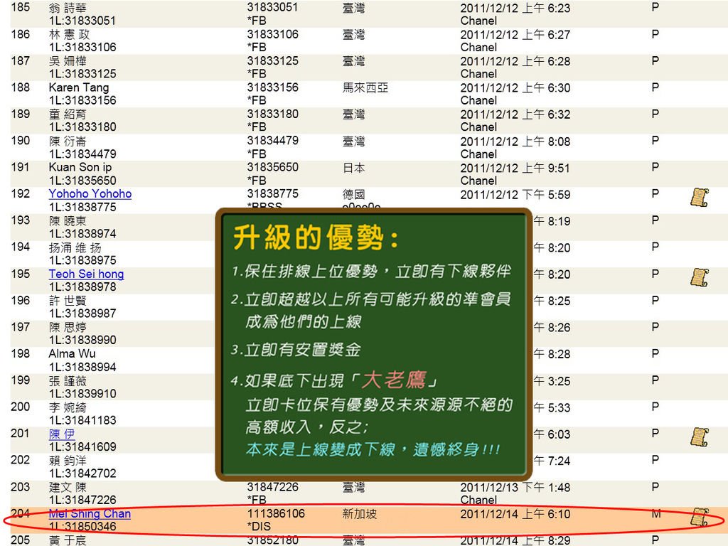728x546 pixels.
Task: Select the name Alma Wu in row 198
Action: pos(72,354)
